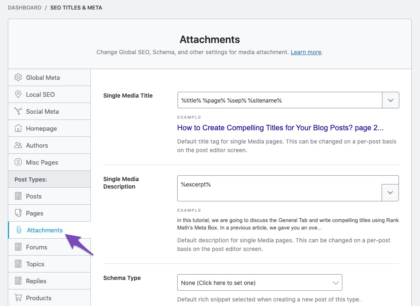Expand the Single Media Title variables dropdown

[x=391, y=100]
